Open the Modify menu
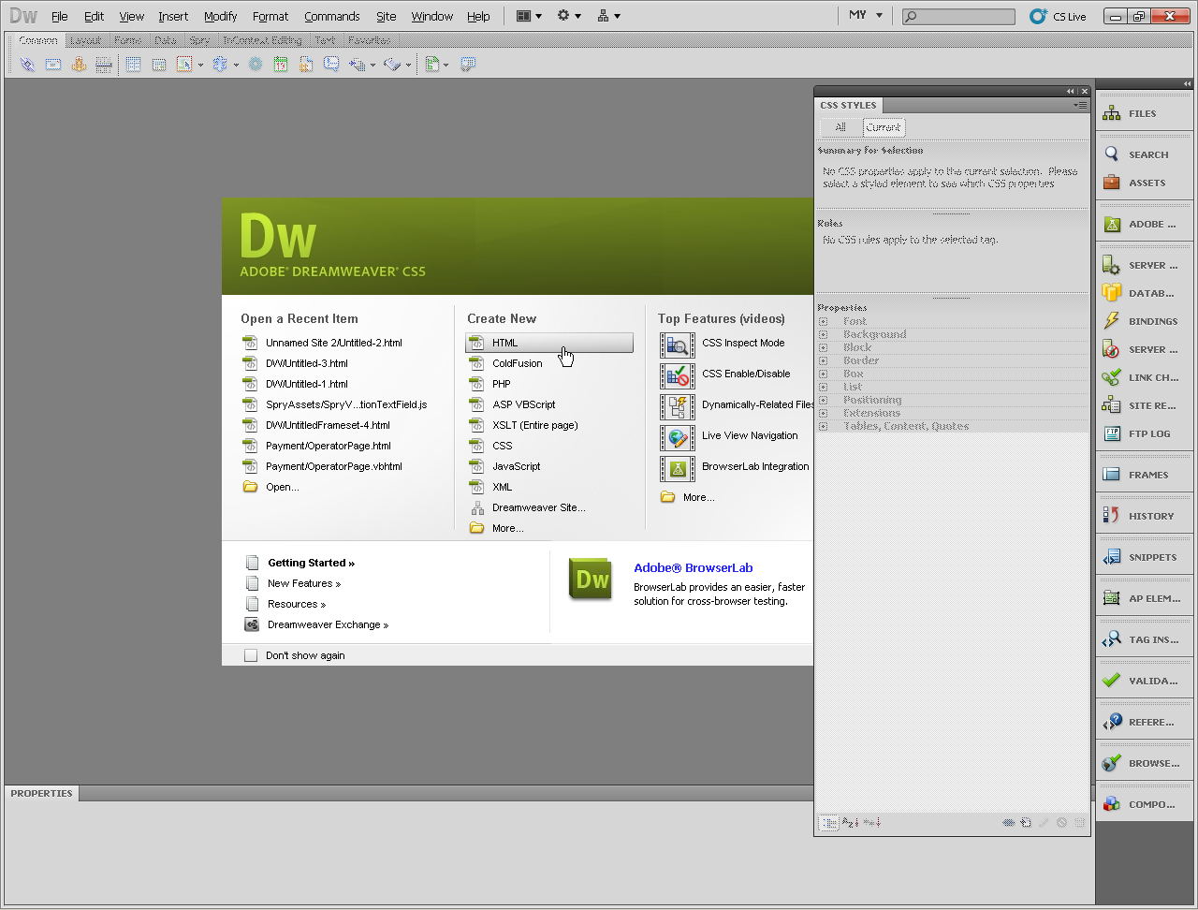Screen dimensions: 1198x910 221,16
